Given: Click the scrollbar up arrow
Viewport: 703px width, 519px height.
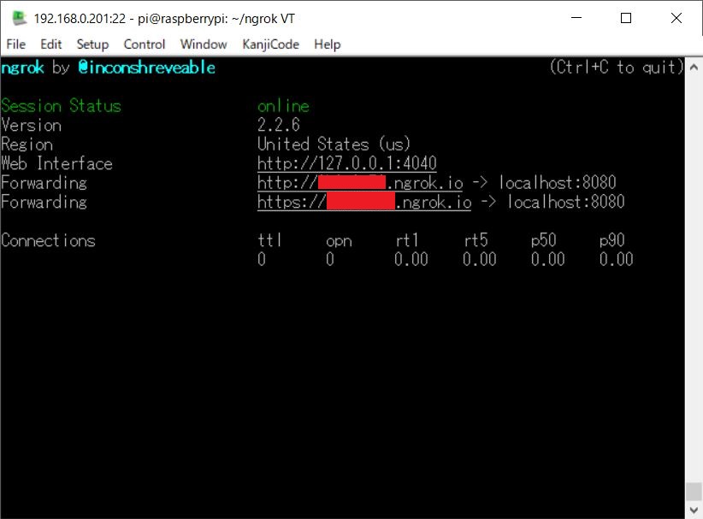Looking at the screenshot, I should (694, 68).
